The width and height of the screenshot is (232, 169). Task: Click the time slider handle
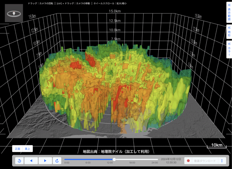114,160
